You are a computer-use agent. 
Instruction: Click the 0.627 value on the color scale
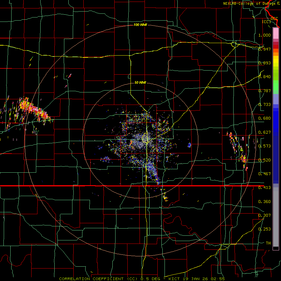click(x=264, y=132)
